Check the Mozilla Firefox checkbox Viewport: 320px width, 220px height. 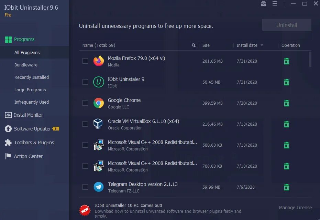coord(85,61)
